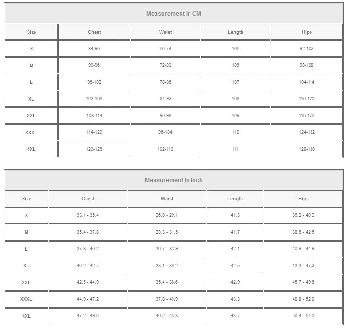Screen dimensions: 345x328
Task: Click the waist cell reading 102-110
Action: tap(165, 149)
